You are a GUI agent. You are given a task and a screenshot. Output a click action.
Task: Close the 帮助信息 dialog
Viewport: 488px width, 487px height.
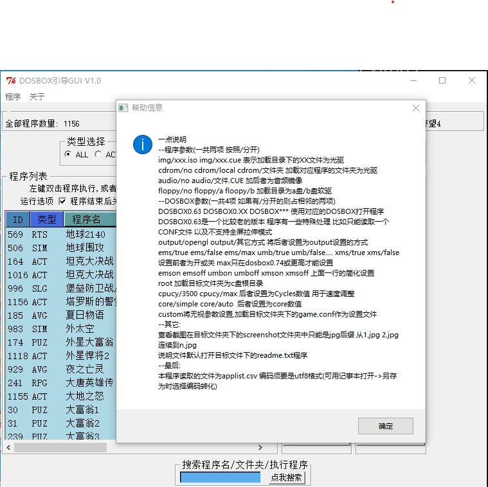click(416, 108)
